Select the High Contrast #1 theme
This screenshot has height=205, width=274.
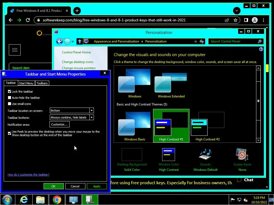click(x=171, y=126)
